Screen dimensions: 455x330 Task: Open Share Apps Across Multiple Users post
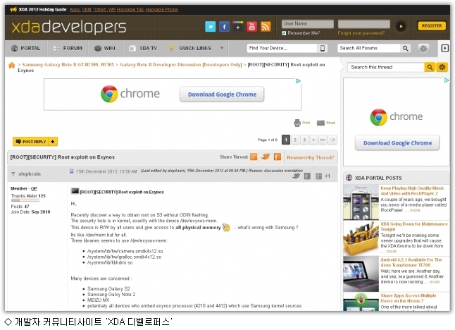tap(409, 298)
